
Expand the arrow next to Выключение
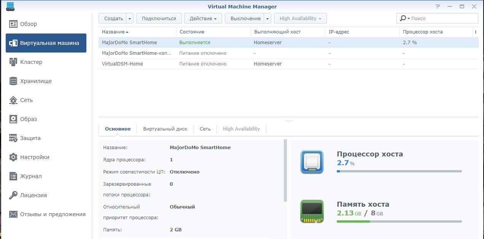(267, 18)
